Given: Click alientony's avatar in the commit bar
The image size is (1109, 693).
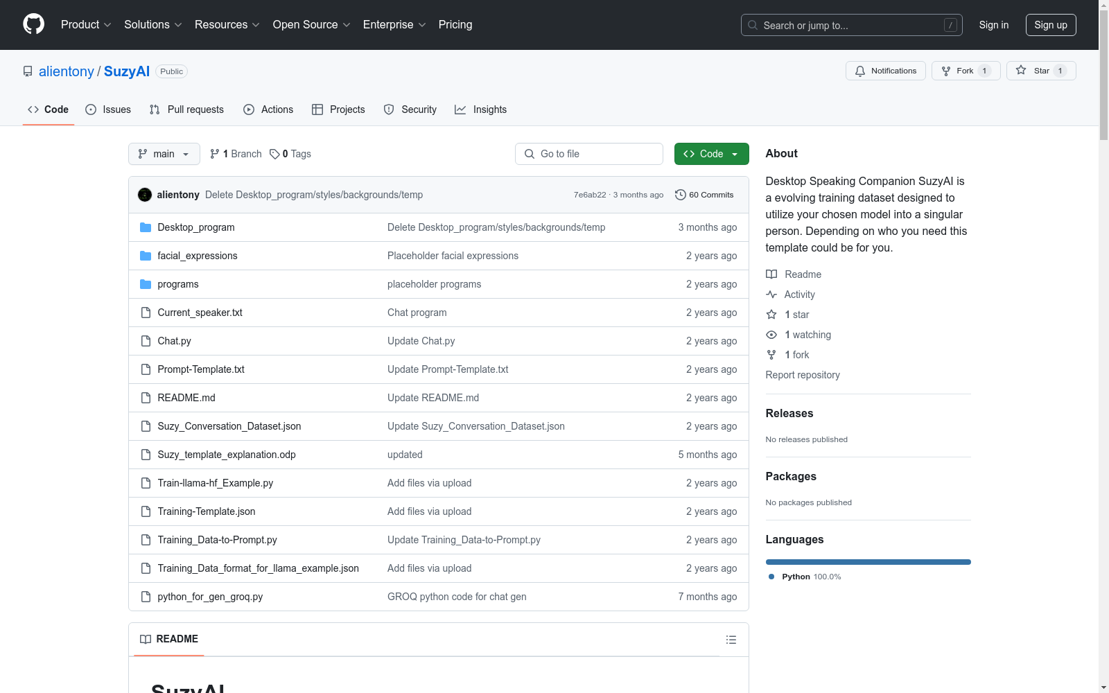Looking at the screenshot, I should [145, 195].
